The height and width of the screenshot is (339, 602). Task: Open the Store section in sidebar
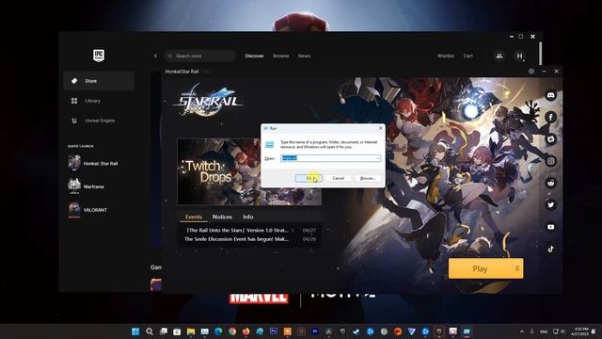[99, 81]
